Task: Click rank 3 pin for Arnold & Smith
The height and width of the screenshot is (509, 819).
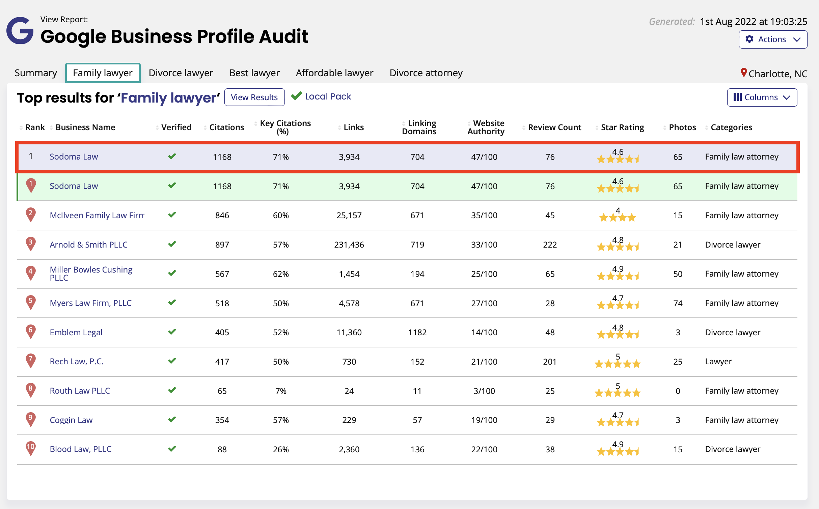Action: (x=31, y=244)
